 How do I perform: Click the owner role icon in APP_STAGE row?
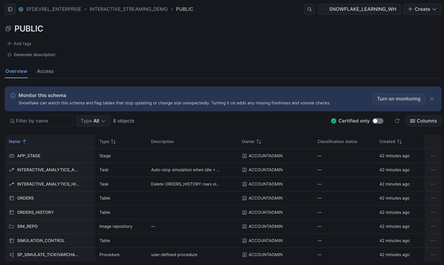[244, 156]
